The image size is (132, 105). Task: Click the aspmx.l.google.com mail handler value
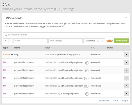[70, 94]
